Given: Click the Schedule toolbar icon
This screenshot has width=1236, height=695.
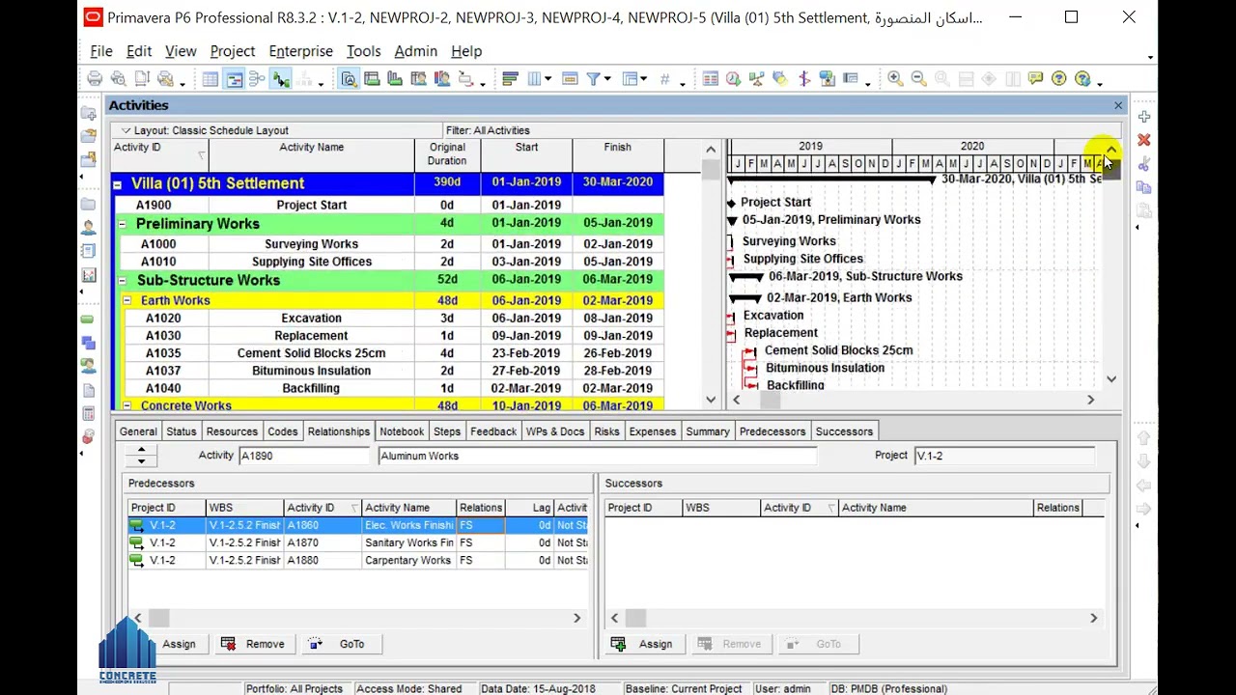Looking at the screenshot, I should (x=734, y=79).
